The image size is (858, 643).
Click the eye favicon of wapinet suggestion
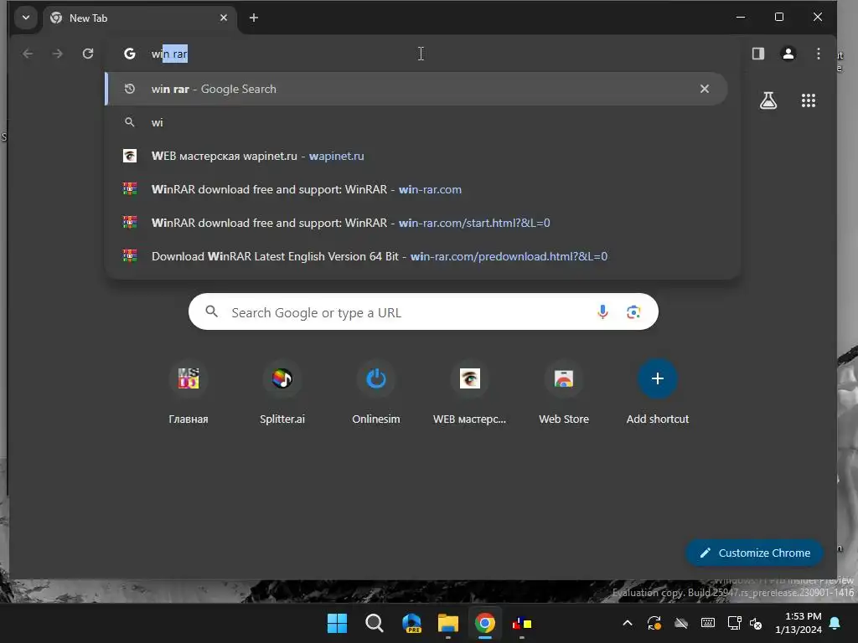click(x=130, y=156)
